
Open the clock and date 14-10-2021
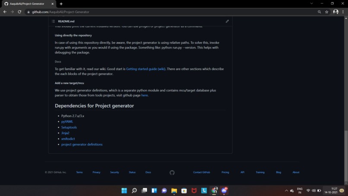(x=331, y=191)
